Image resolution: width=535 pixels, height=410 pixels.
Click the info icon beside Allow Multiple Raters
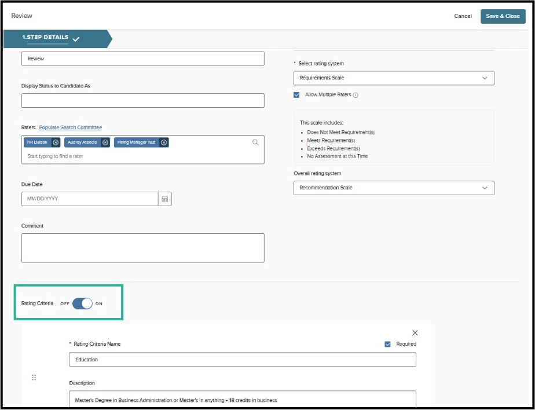[356, 95]
